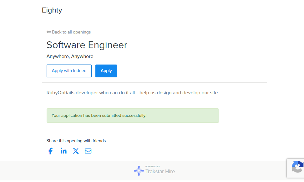Screen dimensions: 304x182
Task: Share the opening on Facebook
Action: pos(50,151)
